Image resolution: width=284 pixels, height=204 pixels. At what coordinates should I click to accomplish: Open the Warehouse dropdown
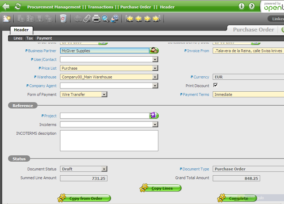(155, 77)
